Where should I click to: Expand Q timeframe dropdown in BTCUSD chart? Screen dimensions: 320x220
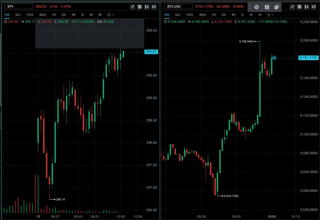click(x=270, y=15)
